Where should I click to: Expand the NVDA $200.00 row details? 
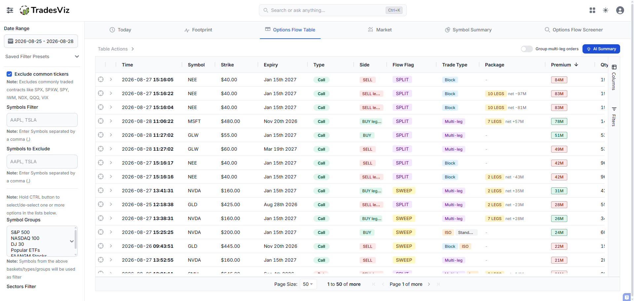(111, 232)
